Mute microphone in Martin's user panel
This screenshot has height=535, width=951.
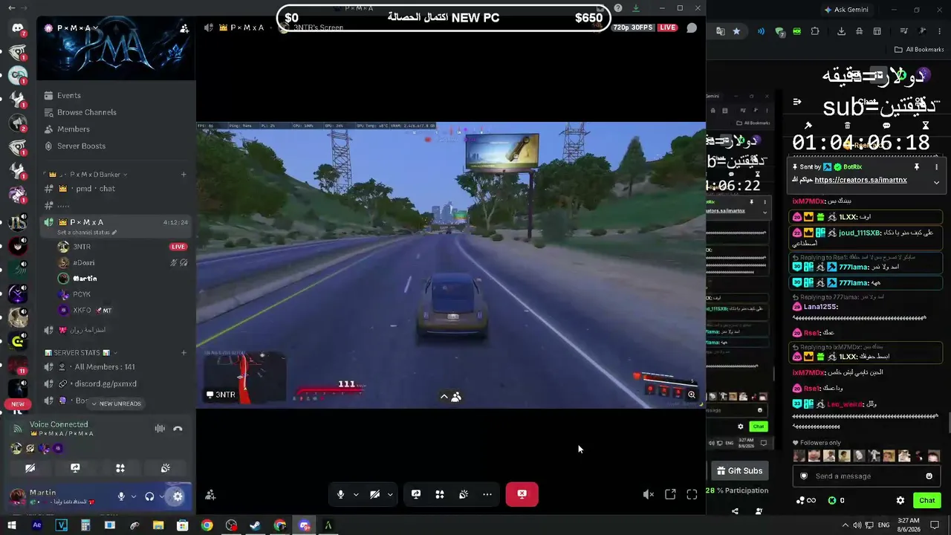[x=121, y=496]
